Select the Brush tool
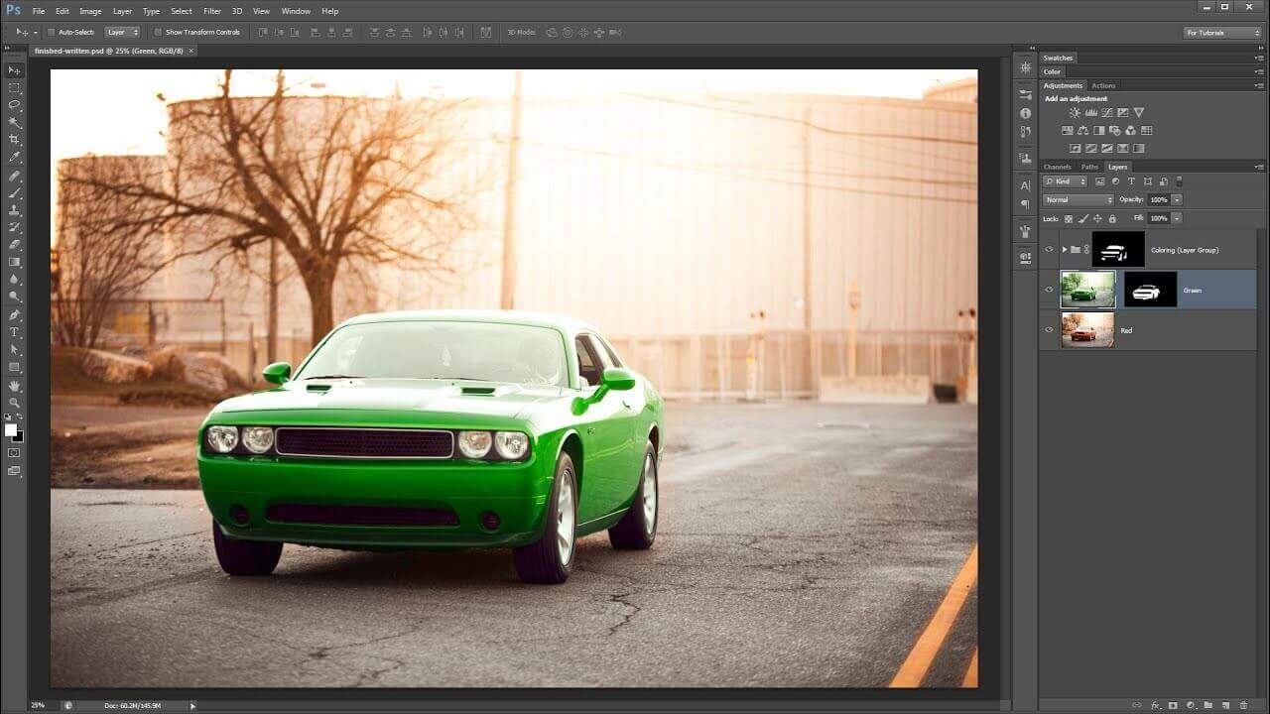 [x=14, y=191]
